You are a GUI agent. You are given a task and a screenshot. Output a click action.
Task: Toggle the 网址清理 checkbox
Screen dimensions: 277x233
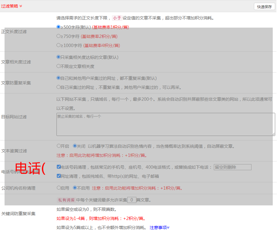pyautogui.click(x=59, y=176)
